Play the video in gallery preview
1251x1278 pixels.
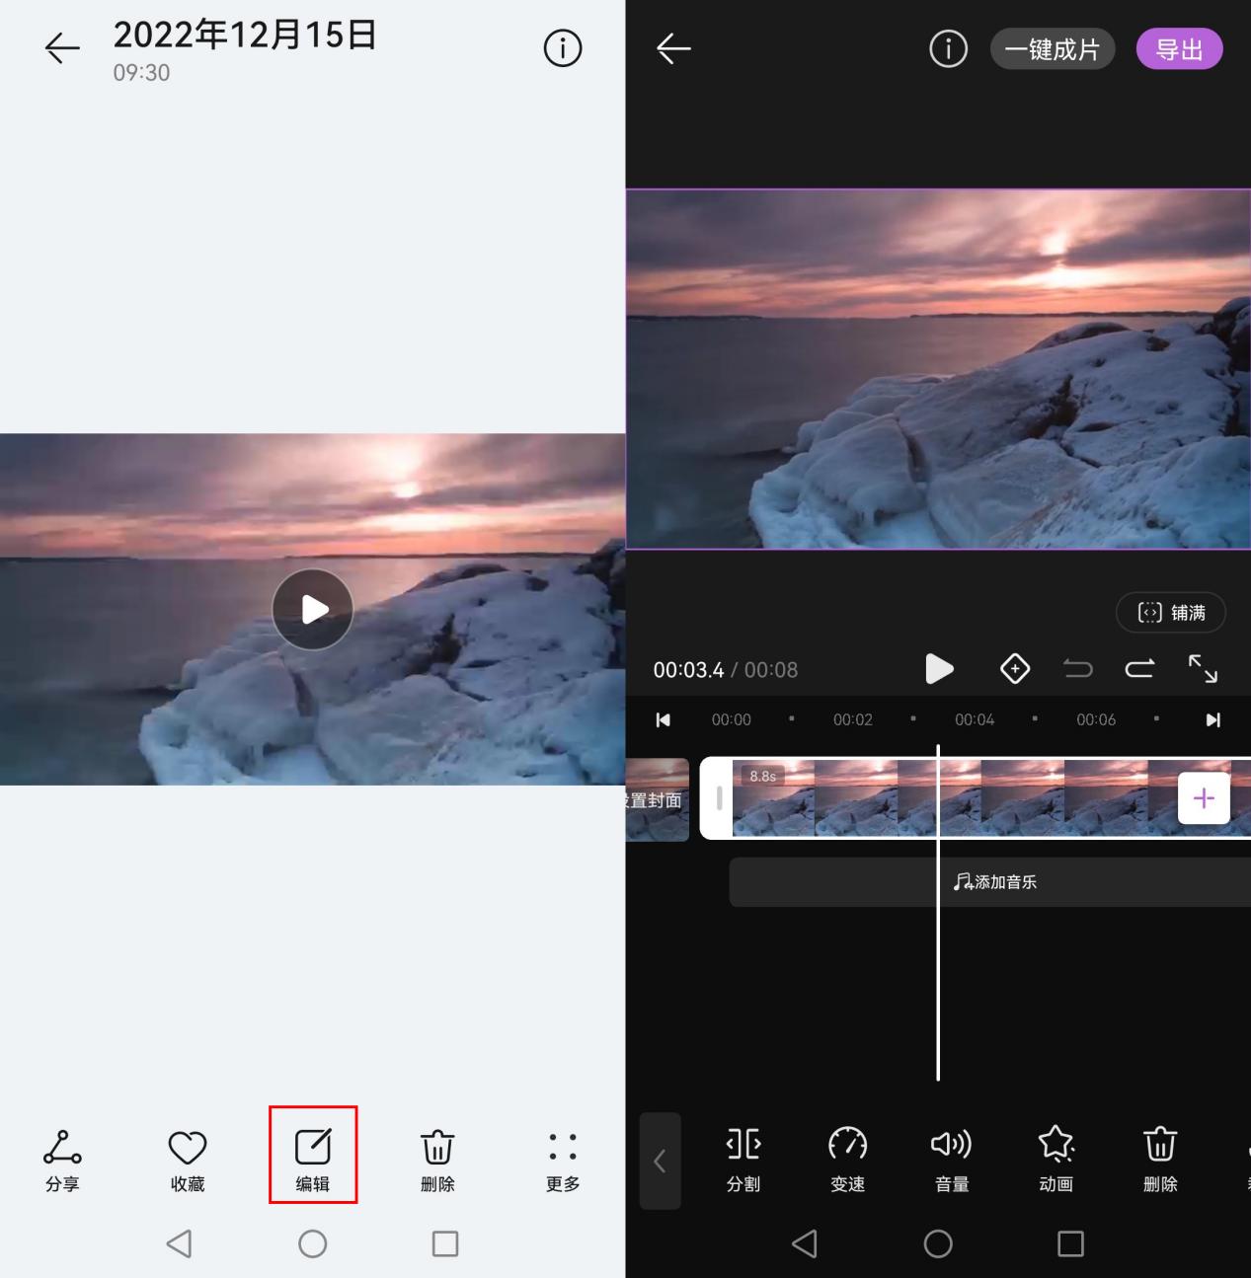click(313, 609)
